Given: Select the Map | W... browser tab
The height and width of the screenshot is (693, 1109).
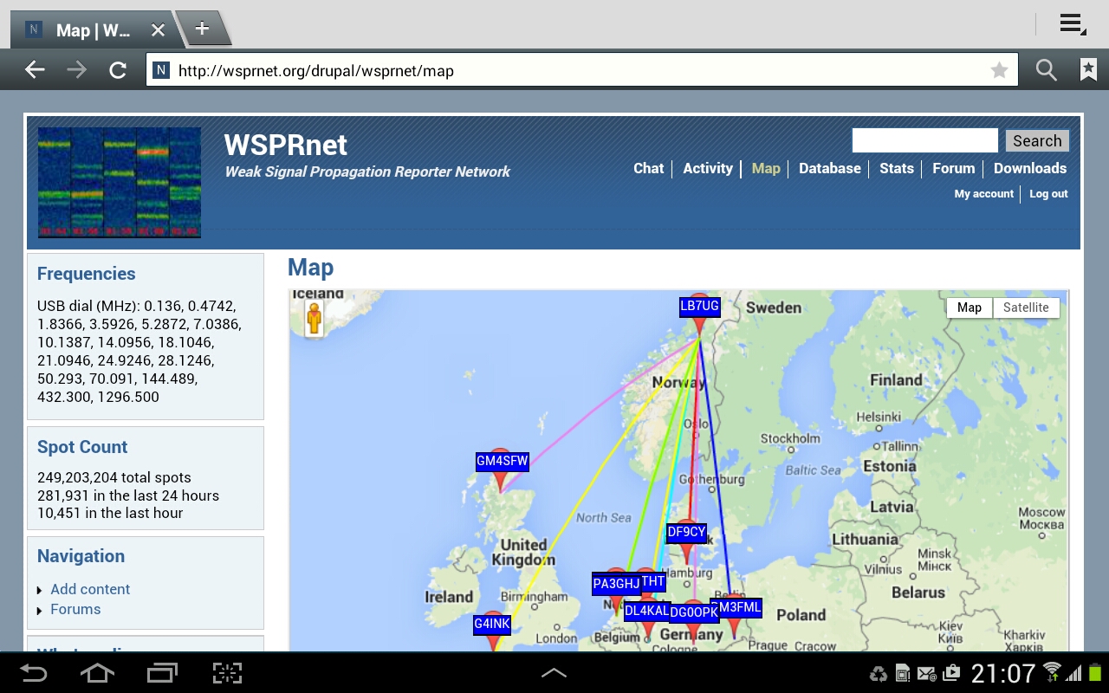Looking at the screenshot, I should [x=94, y=30].
